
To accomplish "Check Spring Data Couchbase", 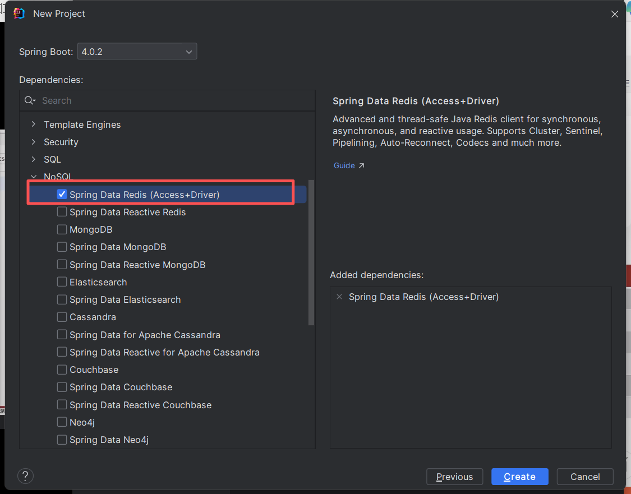I will tap(62, 387).
